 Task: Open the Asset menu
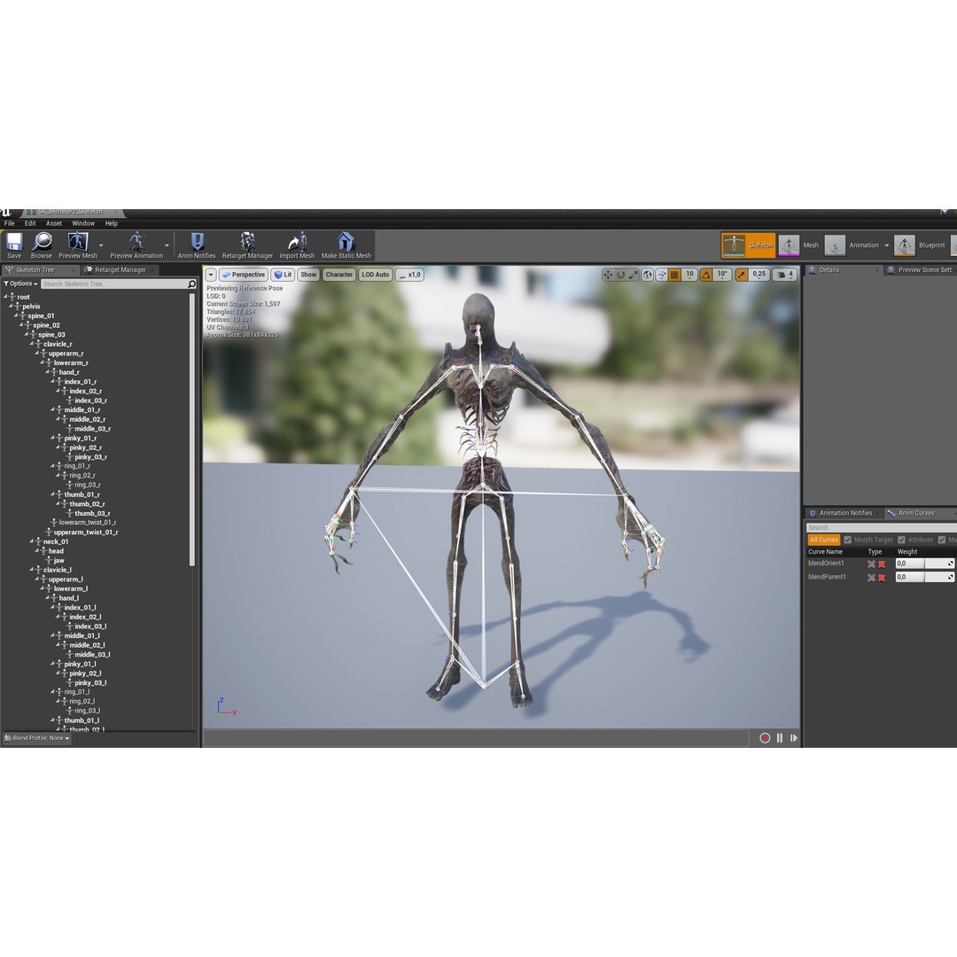point(54,223)
